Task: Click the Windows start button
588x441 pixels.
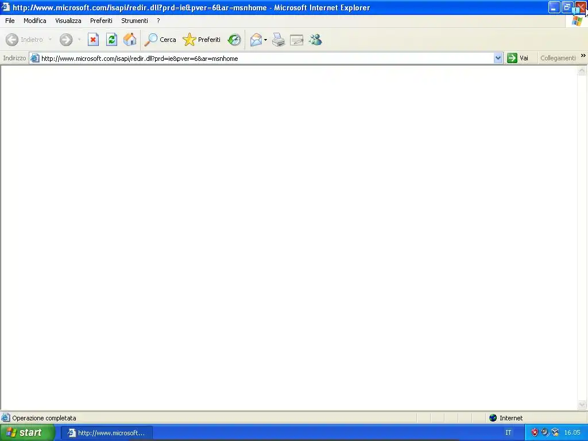Action: 28,432
